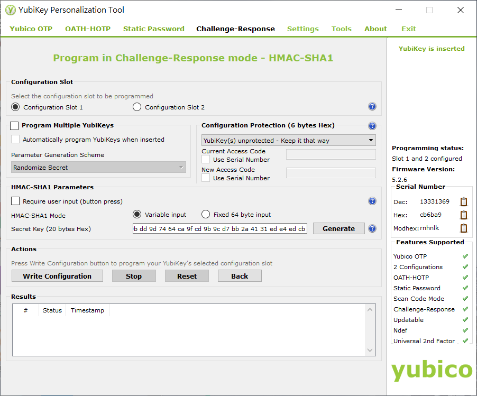
Task: Minimize the YubiKey Personalization Tool window
Action: tap(399, 10)
